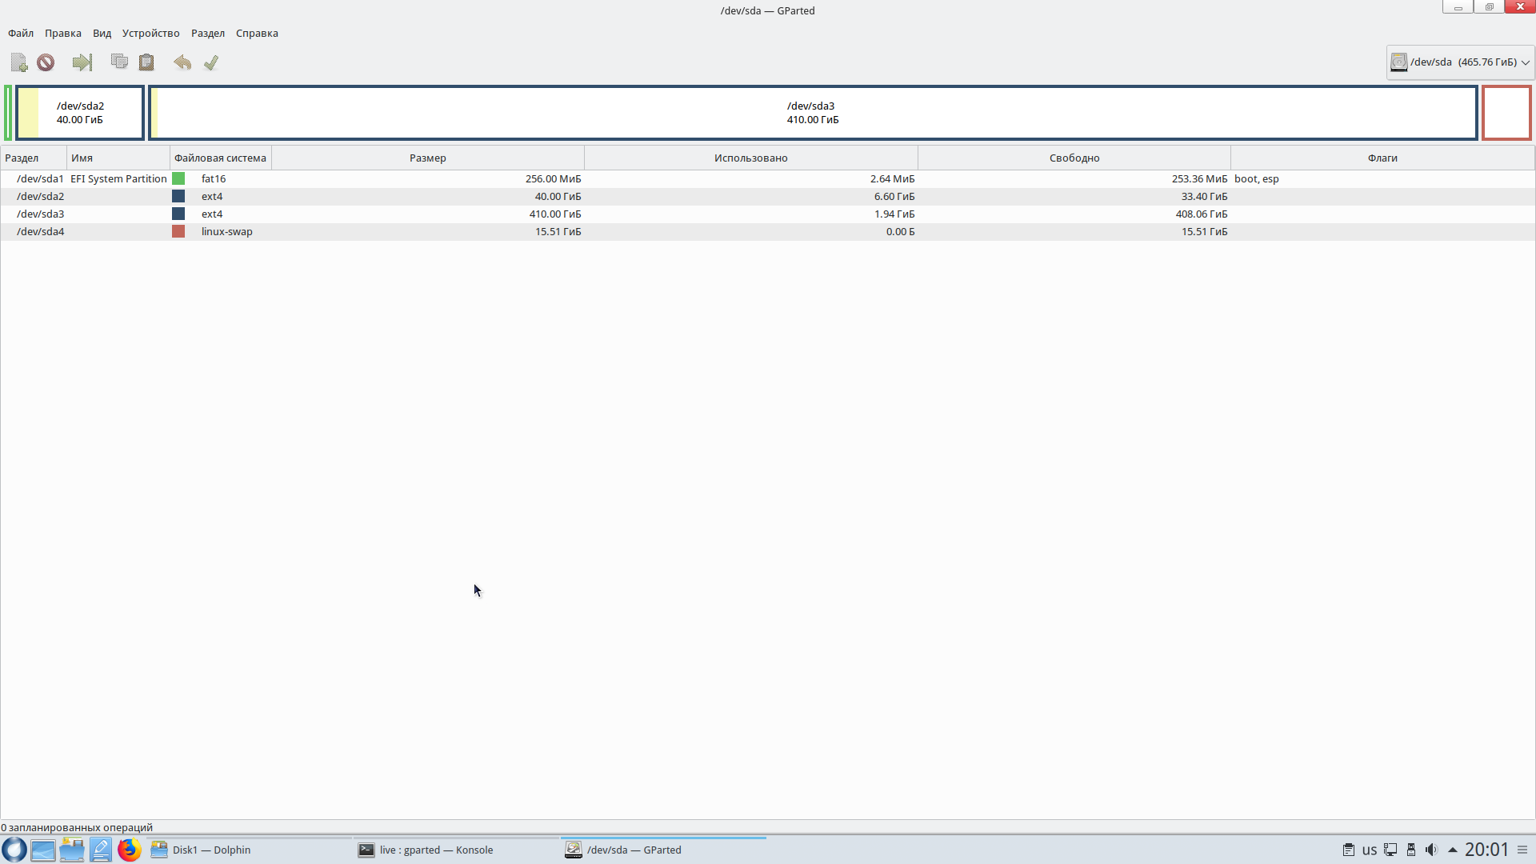
Task: Click the blue ext4 swatch for /dev/sda2
Action: pyautogui.click(x=178, y=196)
